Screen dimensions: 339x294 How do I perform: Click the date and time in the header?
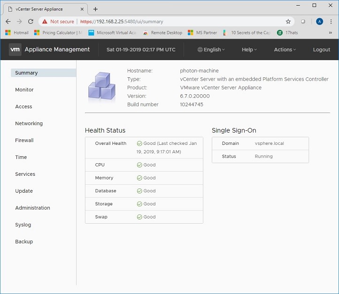tap(141, 50)
